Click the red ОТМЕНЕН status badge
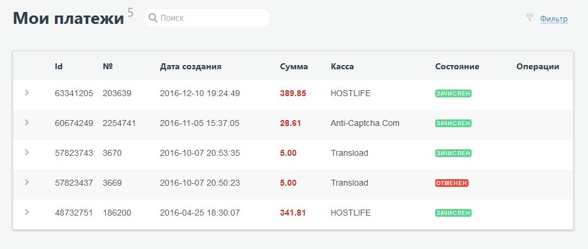588x249 pixels. [452, 183]
